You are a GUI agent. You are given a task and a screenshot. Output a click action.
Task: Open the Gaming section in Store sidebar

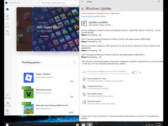pyautogui.click(x=7, y=25)
